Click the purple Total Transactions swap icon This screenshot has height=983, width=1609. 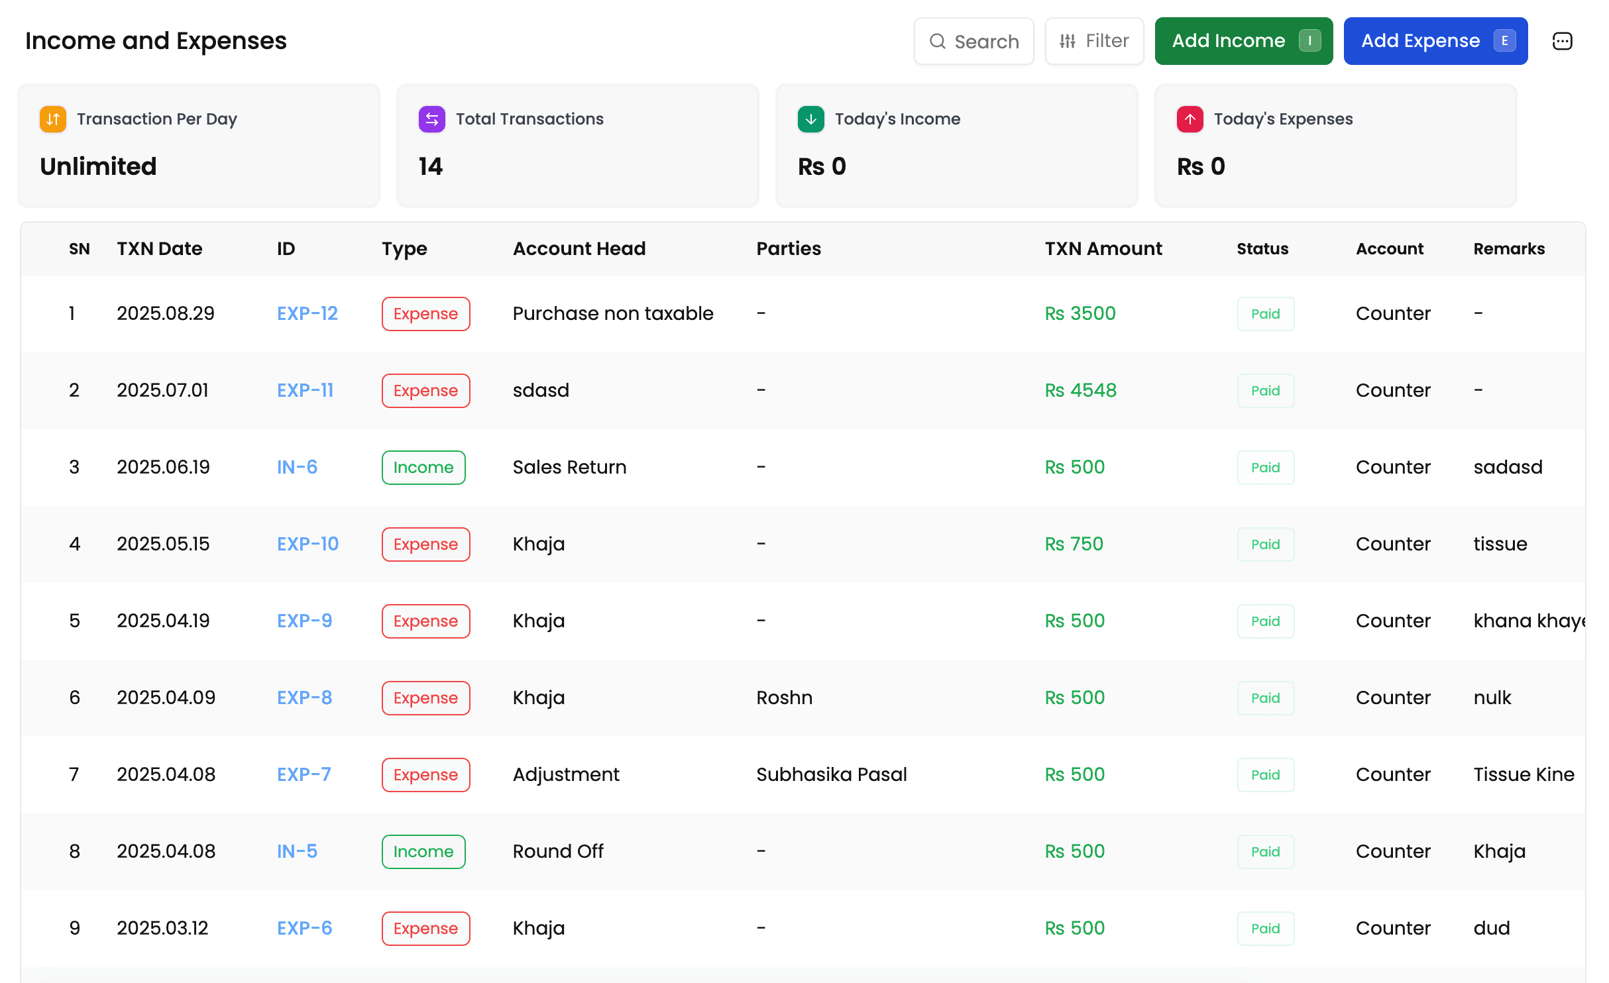tap(432, 119)
